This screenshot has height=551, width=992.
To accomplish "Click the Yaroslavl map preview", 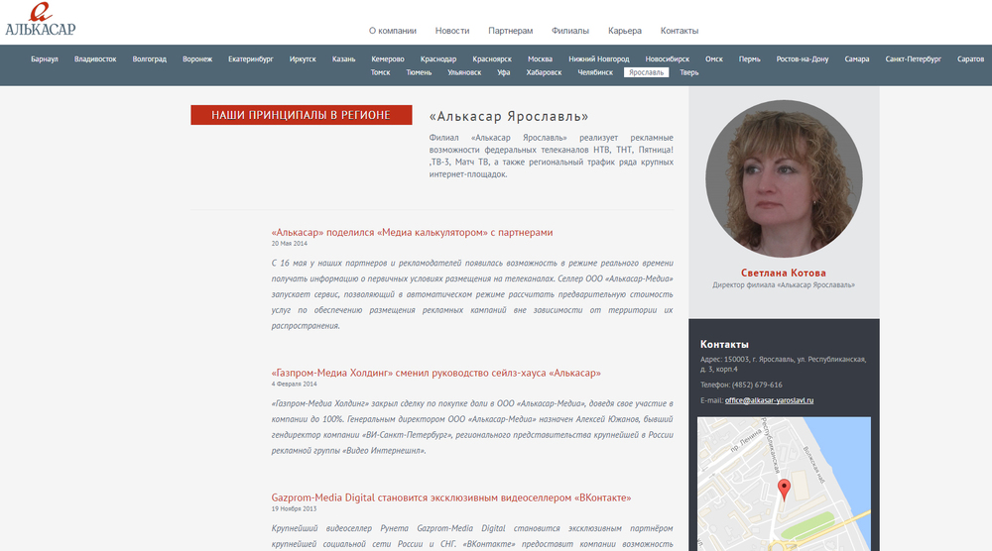I will click(x=784, y=484).
